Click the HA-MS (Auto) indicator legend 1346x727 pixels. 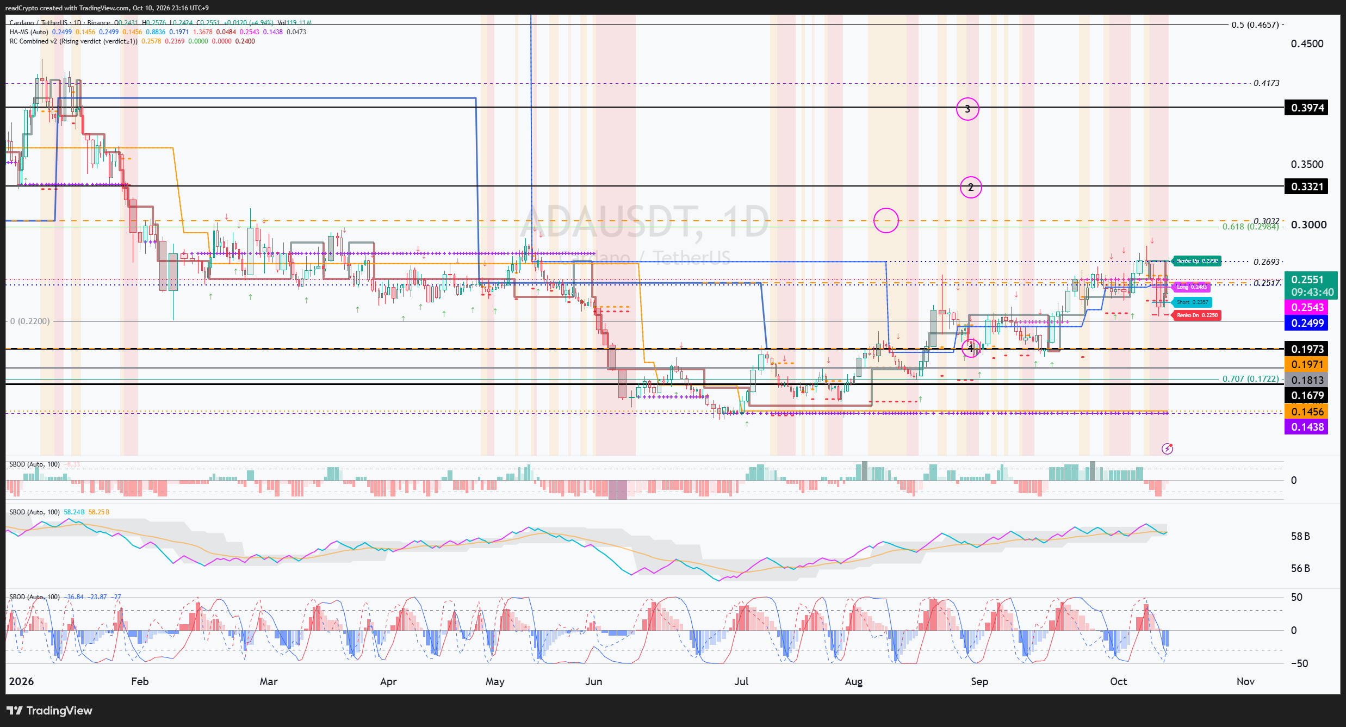tap(29, 32)
